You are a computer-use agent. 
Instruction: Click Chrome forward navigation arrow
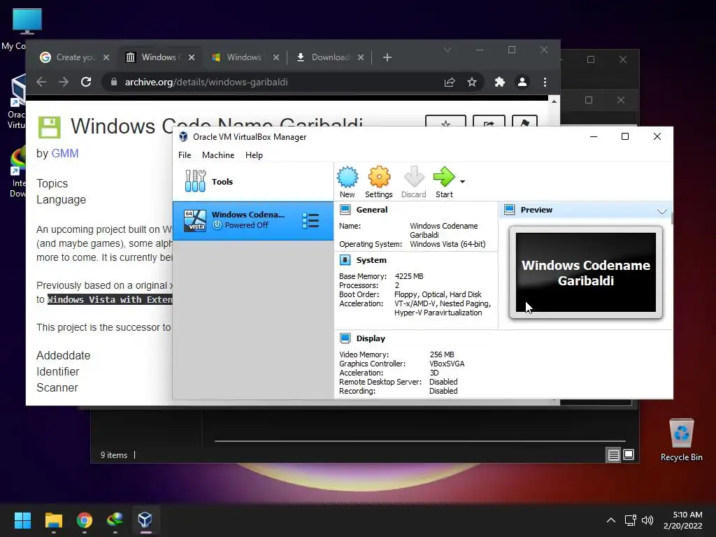coord(64,82)
